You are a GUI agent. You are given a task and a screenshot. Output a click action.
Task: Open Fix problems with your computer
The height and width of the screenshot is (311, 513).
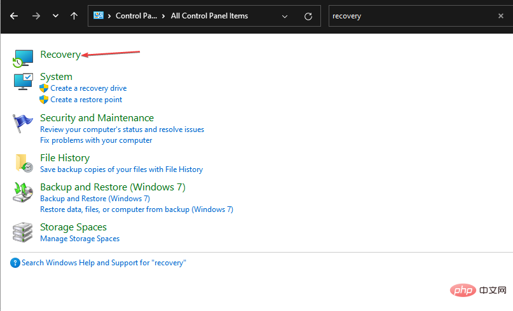point(96,140)
